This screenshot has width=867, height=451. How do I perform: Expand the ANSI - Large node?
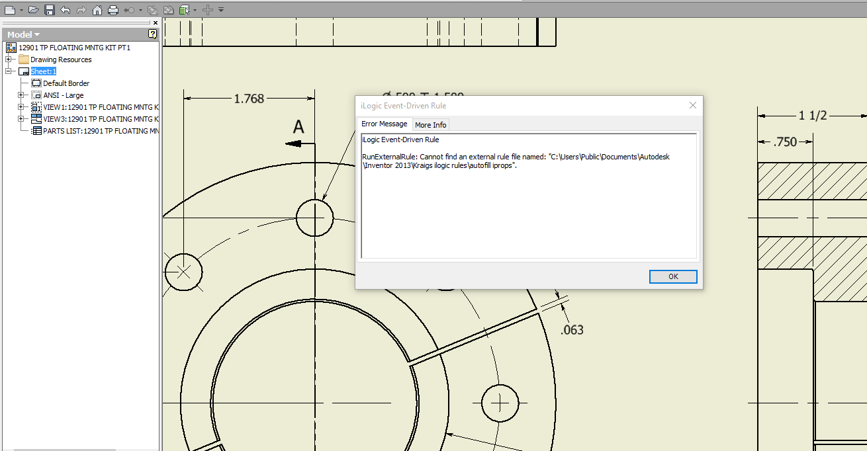tap(21, 95)
